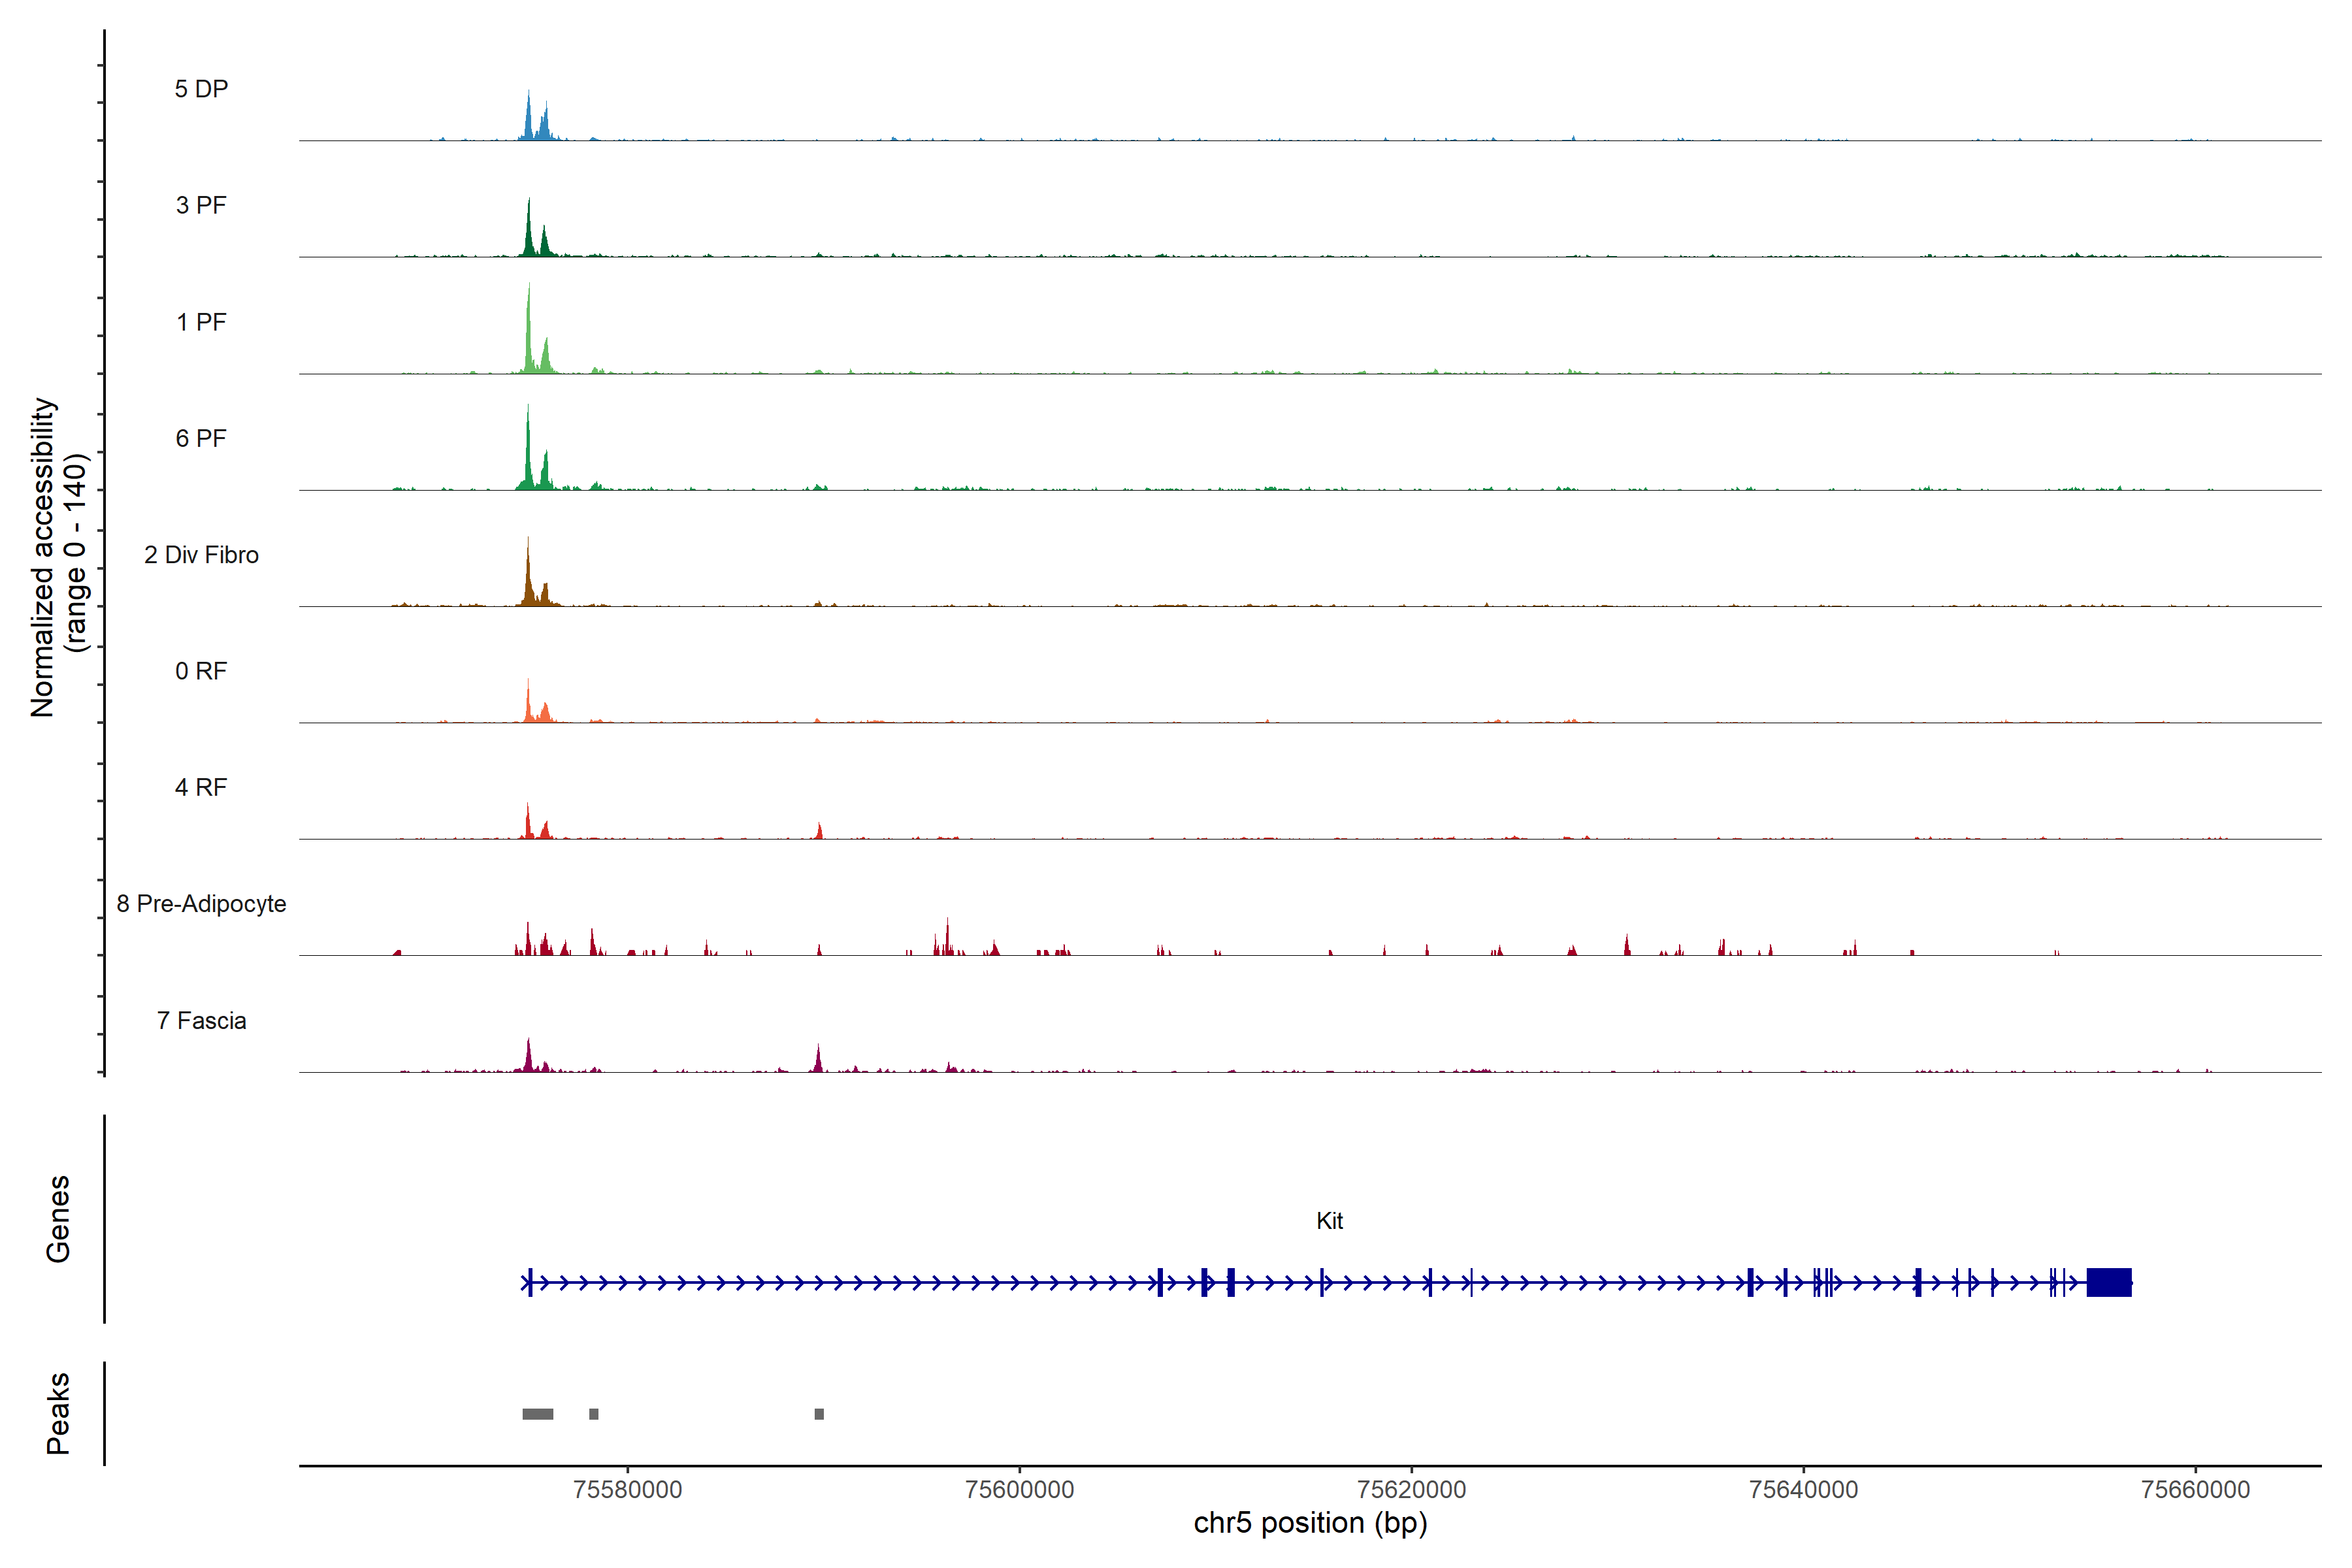
Task: Click the rightmost gray peak marker
Action: 819,1414
